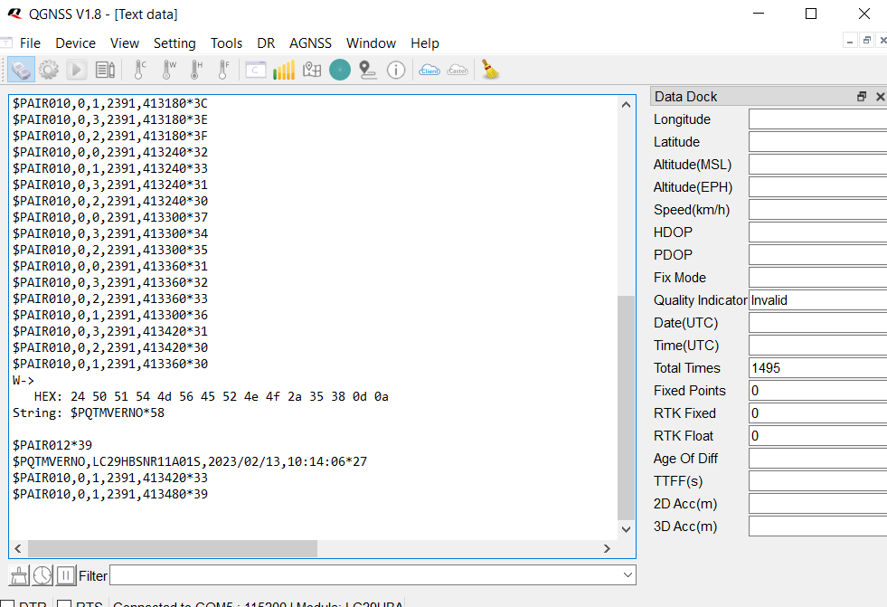Open the AGNSS menu
887x607 pixels.
pyautogui.click(x=310, y=43)
